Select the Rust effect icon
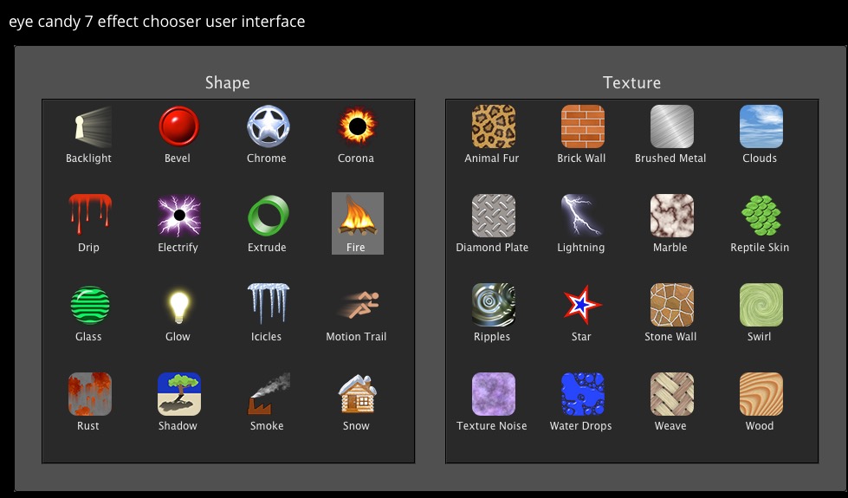The height and width of the screenshot is (498, 848). point(90,394)
